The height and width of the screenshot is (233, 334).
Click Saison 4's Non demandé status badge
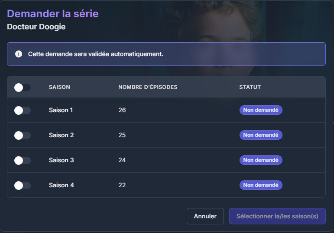coord(261,185)
